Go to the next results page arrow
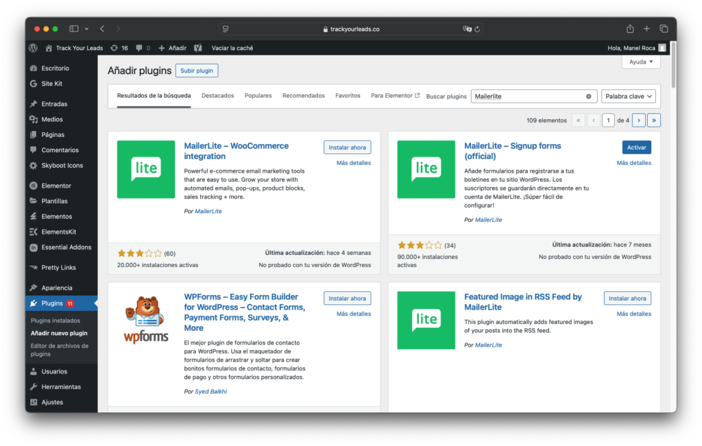The width and height of the screenshot is (702, 446). [x=639, y=121]
